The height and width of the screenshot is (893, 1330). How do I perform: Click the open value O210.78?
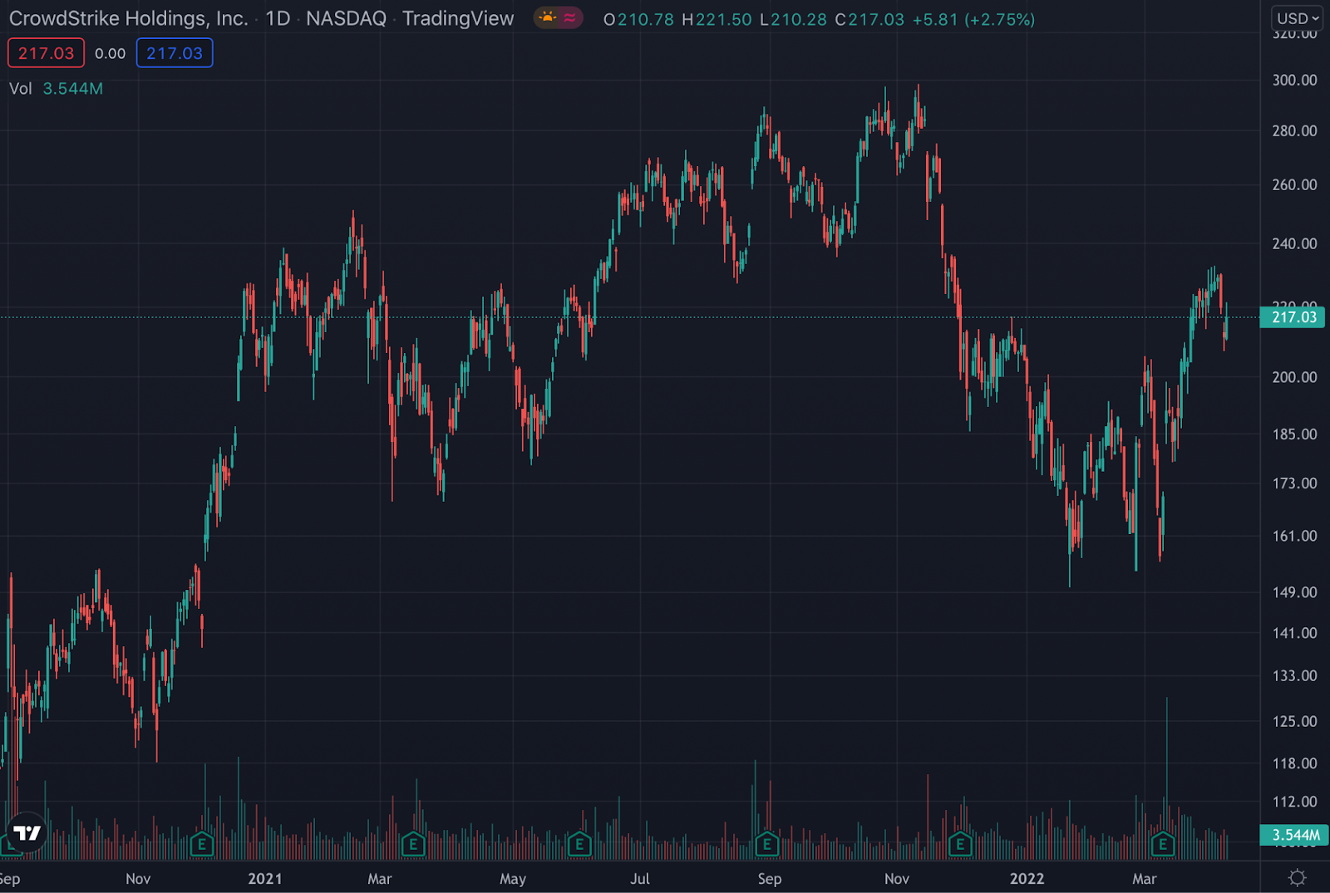click(x=638, y=19)
